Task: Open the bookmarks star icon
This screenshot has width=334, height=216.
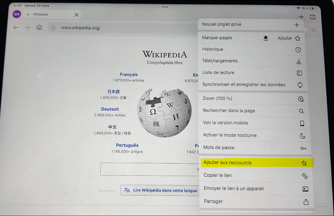Action: click(x=266, y=38)
